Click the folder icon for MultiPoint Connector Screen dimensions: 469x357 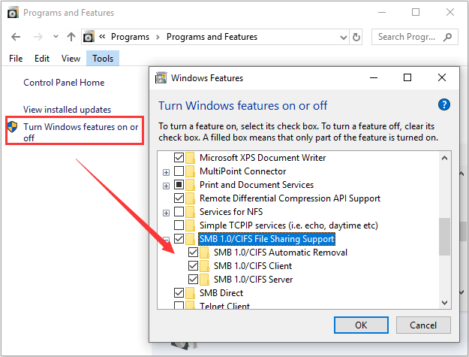[x=191, y=171]
